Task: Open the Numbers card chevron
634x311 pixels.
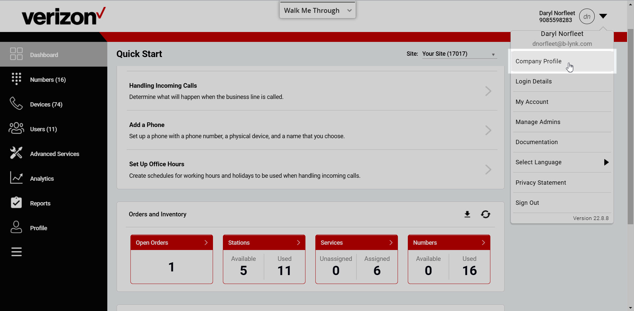Action: (x=483, y=243)
